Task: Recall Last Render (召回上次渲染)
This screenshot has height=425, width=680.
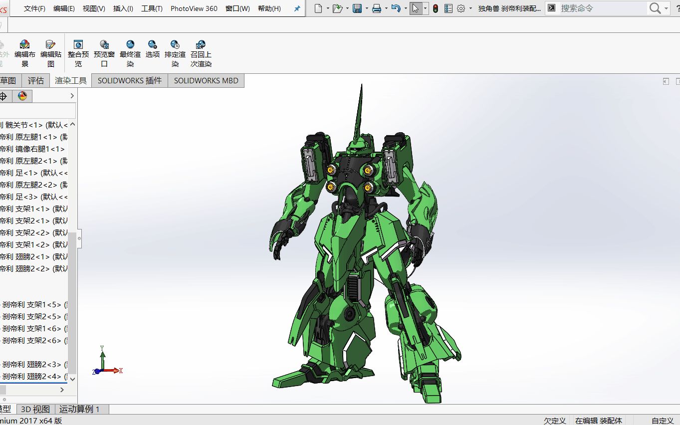Action: click(x=201, y=53)
